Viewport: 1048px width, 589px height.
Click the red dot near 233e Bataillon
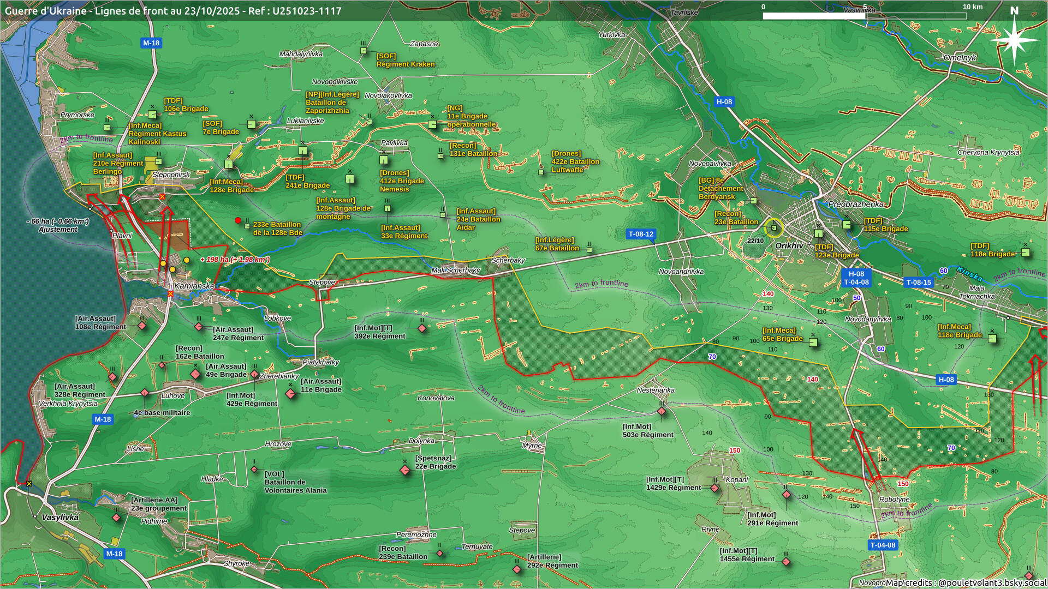point(238,220)
